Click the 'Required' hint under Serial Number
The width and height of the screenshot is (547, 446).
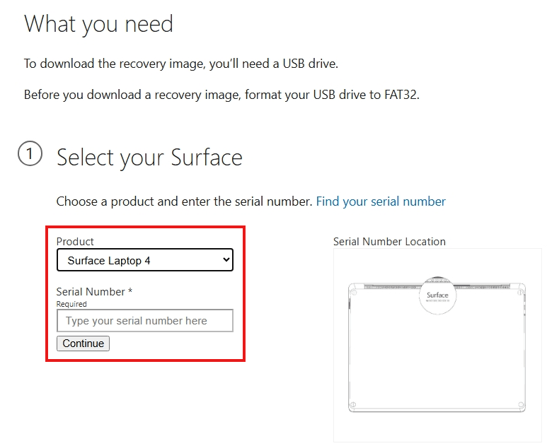tap(71, 304)
